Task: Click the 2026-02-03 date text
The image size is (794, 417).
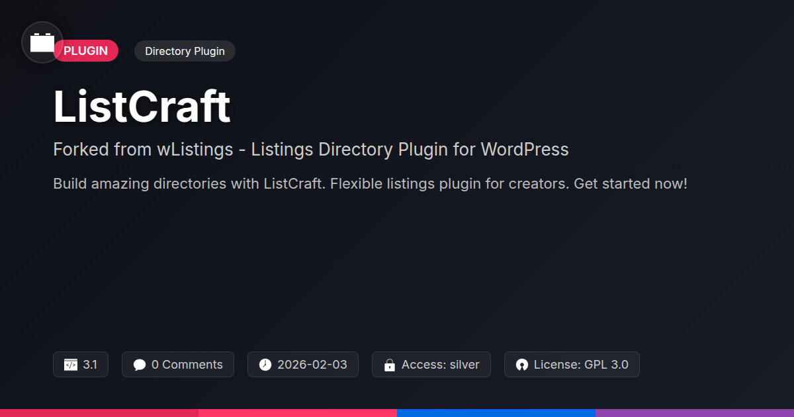Action: 312,365
